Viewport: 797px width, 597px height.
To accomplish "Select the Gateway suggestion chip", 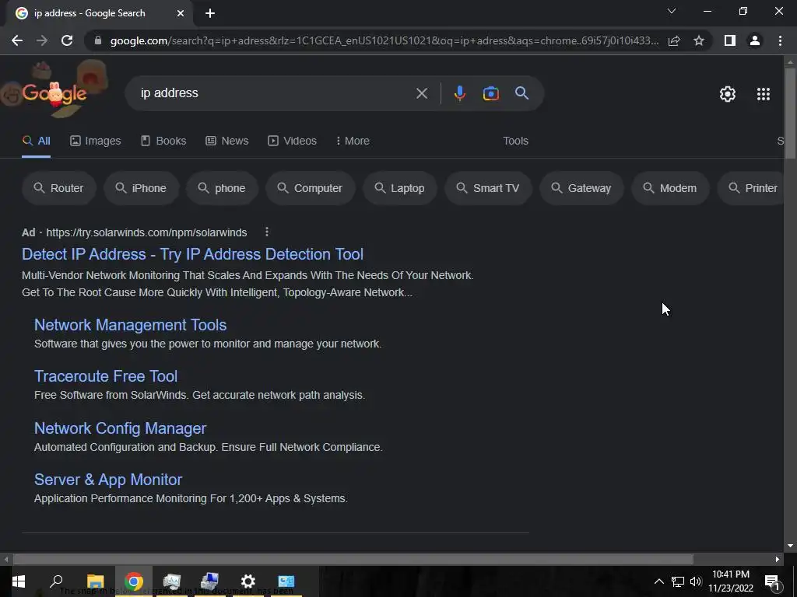I will coord(581,188).
